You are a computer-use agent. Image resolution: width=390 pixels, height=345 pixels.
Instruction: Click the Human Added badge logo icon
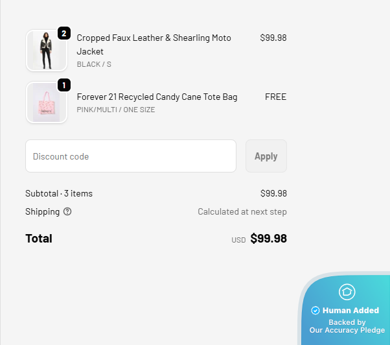tap(347, 292)
